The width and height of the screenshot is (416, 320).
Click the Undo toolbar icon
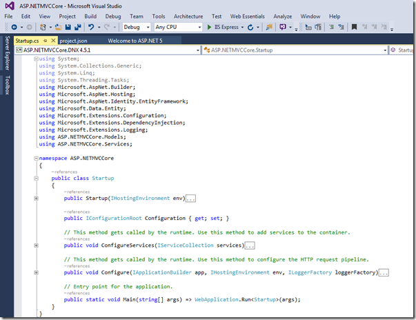coord(91,27)
